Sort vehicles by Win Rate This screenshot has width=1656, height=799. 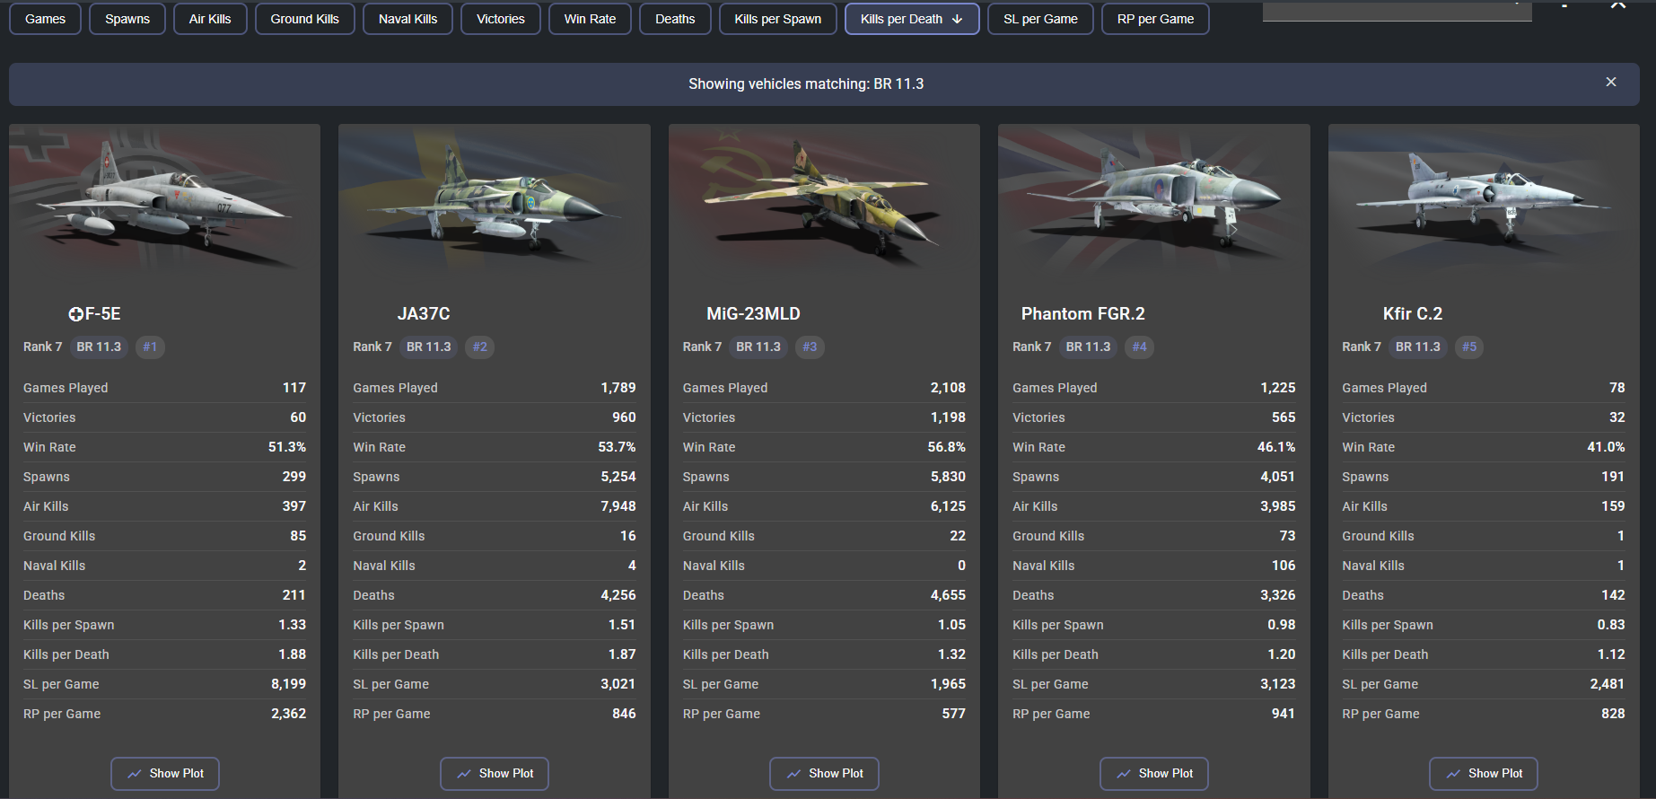coord(590,19)
